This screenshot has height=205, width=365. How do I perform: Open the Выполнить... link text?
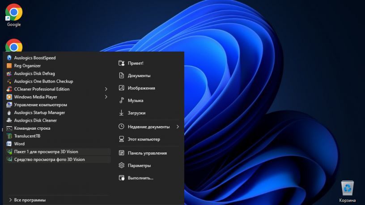click(140, 178)
